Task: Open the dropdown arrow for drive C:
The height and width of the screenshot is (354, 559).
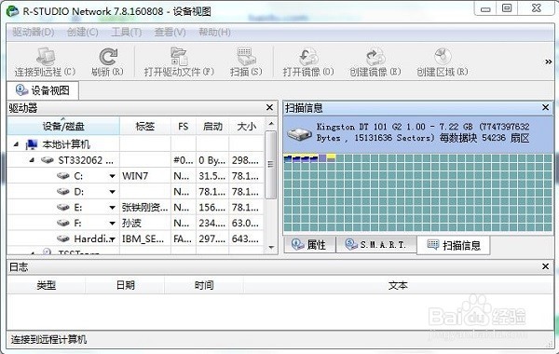Action: tap(113, 176)
